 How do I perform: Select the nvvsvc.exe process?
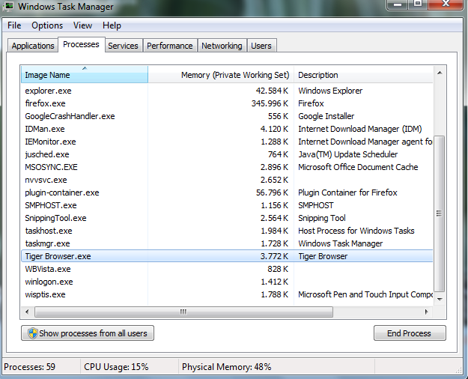(227, 180)
